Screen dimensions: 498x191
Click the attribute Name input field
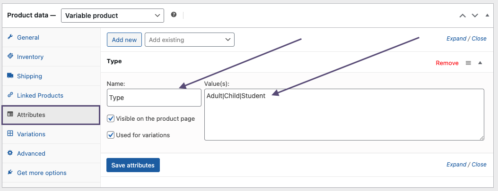[x=154, y=98]
